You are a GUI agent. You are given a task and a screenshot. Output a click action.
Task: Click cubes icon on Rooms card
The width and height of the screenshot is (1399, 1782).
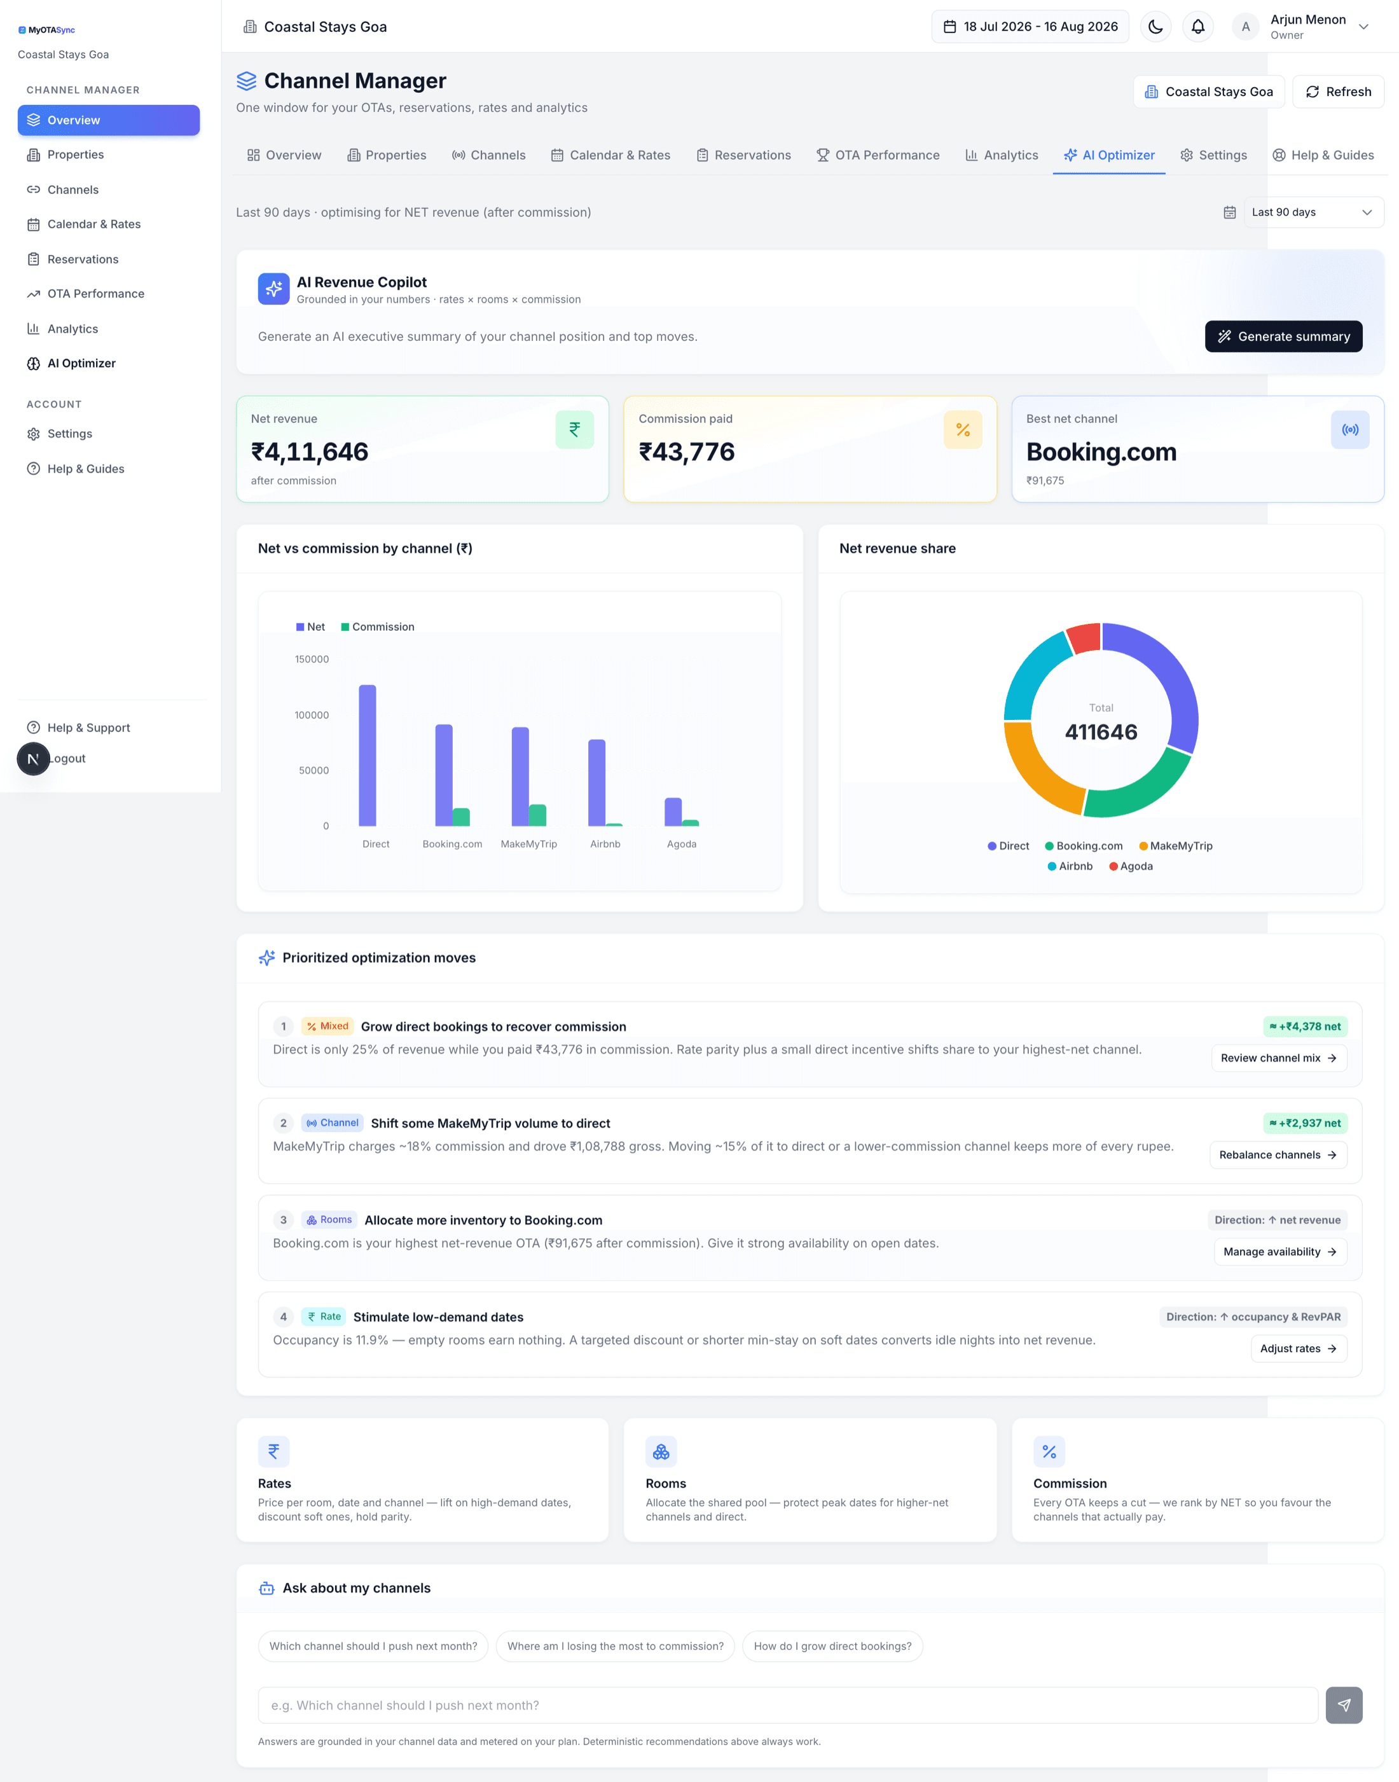pyautogui.click(x=661, y=1451)
